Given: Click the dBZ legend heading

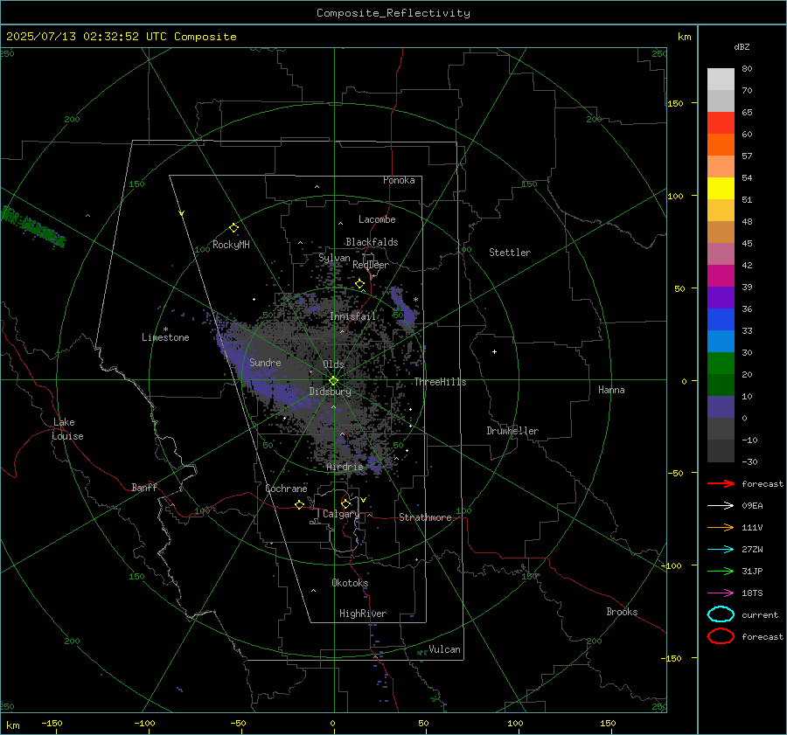Looking at the screenshot, I should [x=742, y=47].
